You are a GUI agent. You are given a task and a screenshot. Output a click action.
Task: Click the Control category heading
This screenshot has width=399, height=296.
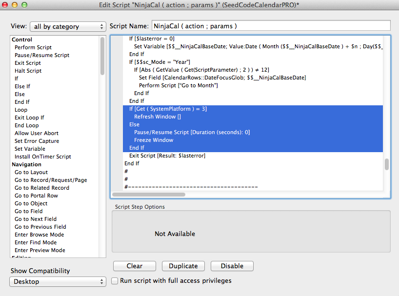(x=22, y=39)
